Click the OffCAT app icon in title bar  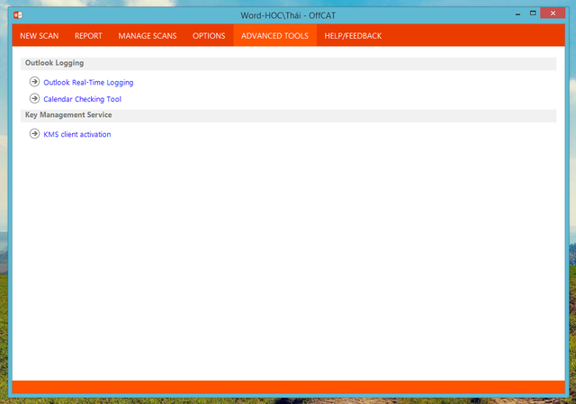17,14
